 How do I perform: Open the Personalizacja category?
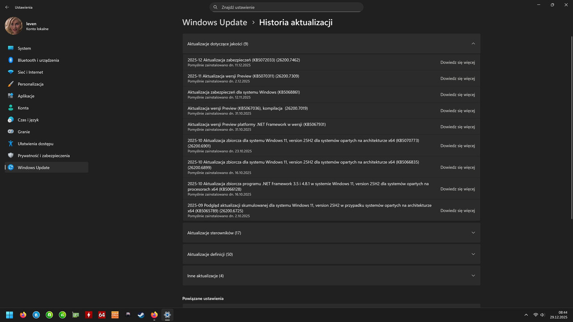pos(47,84)
